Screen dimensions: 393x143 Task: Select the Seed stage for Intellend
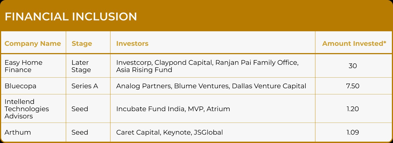[80, 109]
